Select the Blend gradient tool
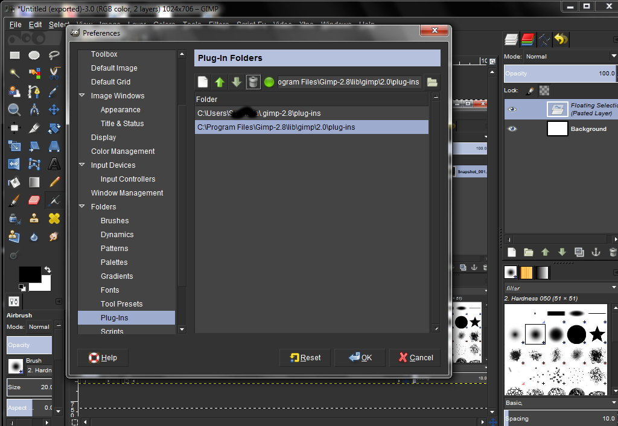This screenshot has height=426, width=618. (x=34, y=182)
